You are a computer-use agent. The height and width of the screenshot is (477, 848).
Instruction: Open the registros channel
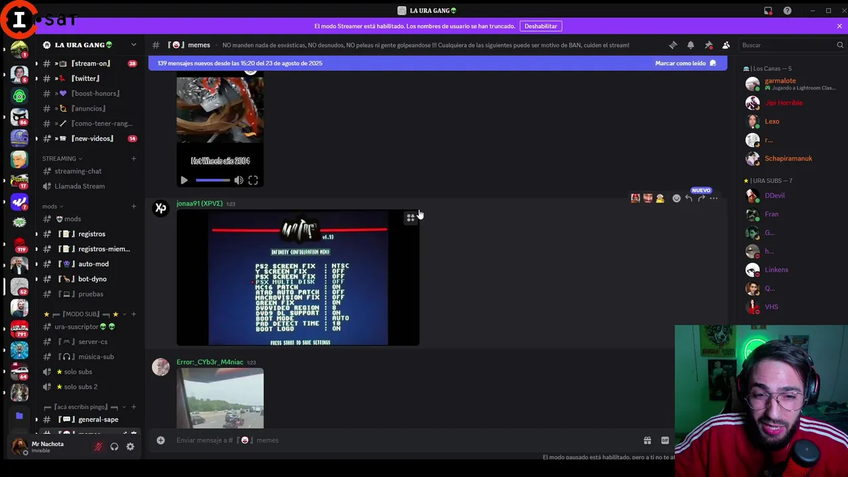point(90,234)
